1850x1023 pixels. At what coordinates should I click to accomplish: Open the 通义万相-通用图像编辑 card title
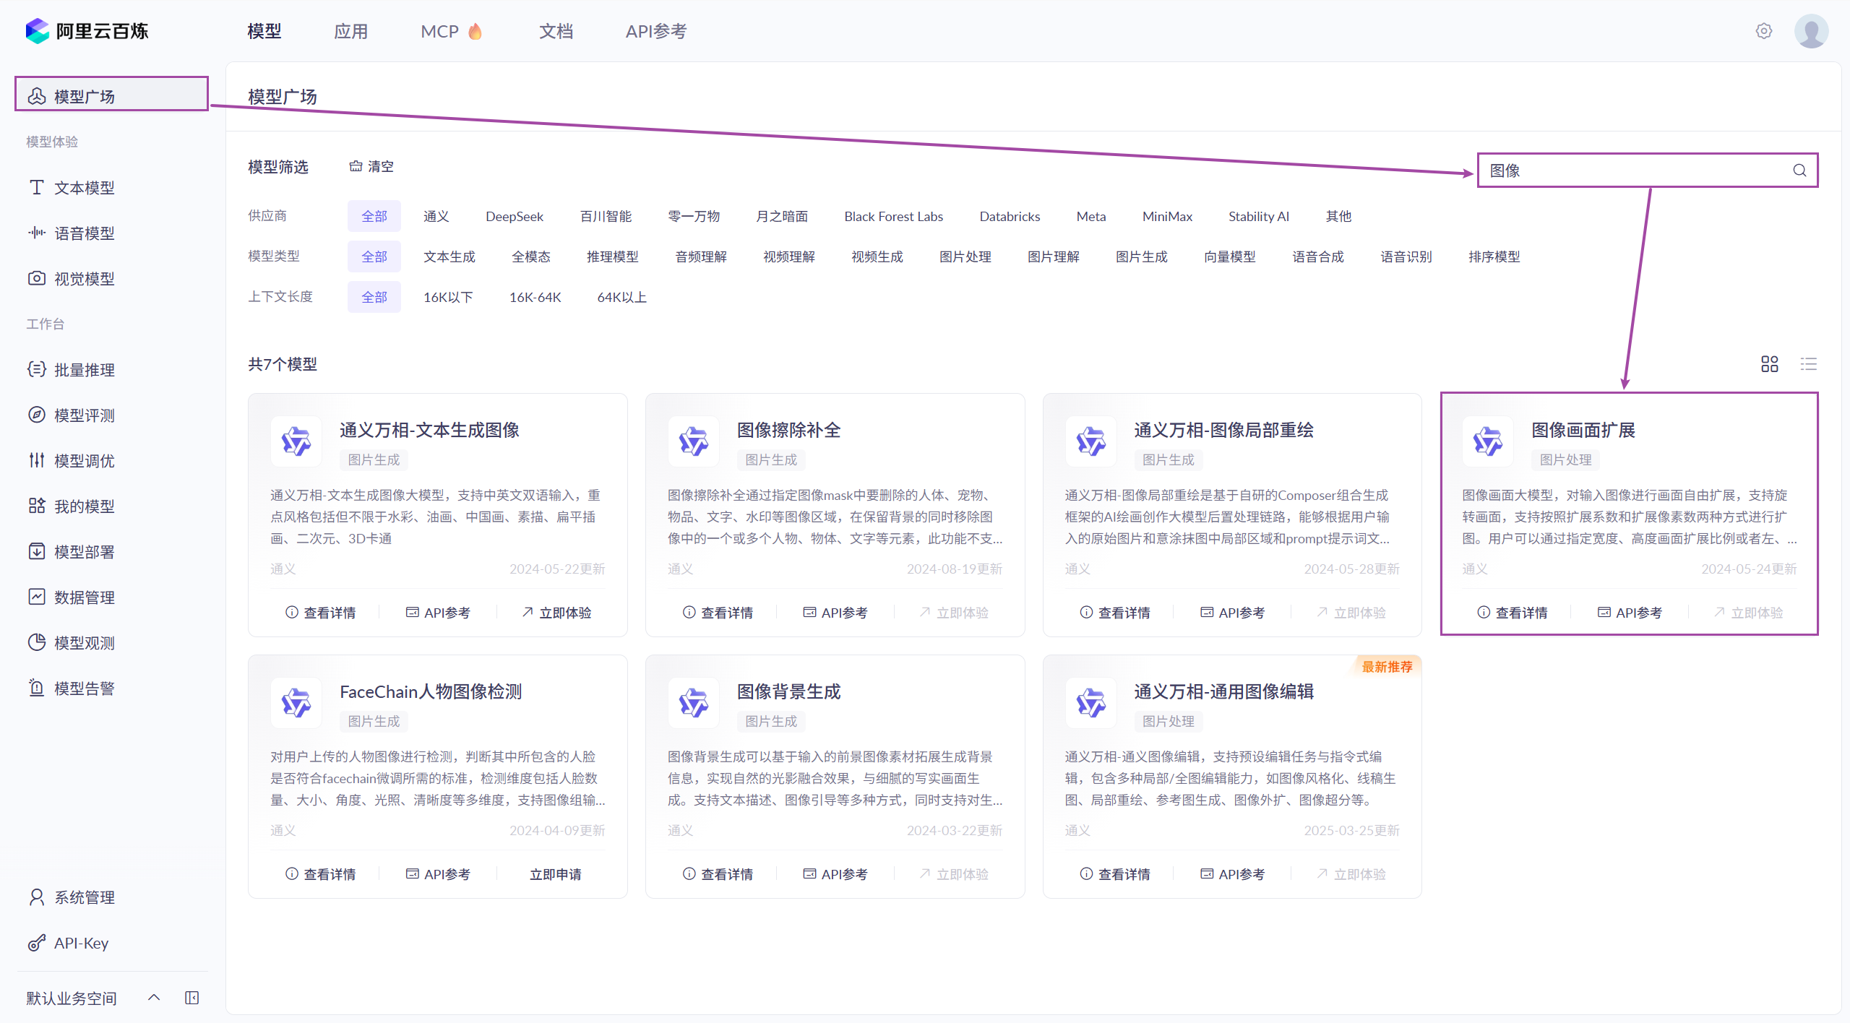point(1224,691)
